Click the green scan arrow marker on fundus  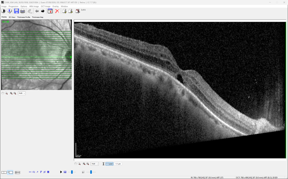(71, 57)
